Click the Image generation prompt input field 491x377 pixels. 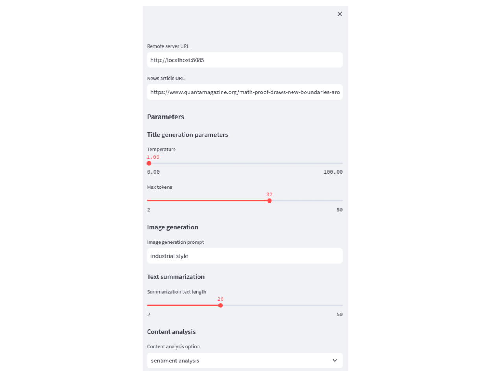coord(245,256)
